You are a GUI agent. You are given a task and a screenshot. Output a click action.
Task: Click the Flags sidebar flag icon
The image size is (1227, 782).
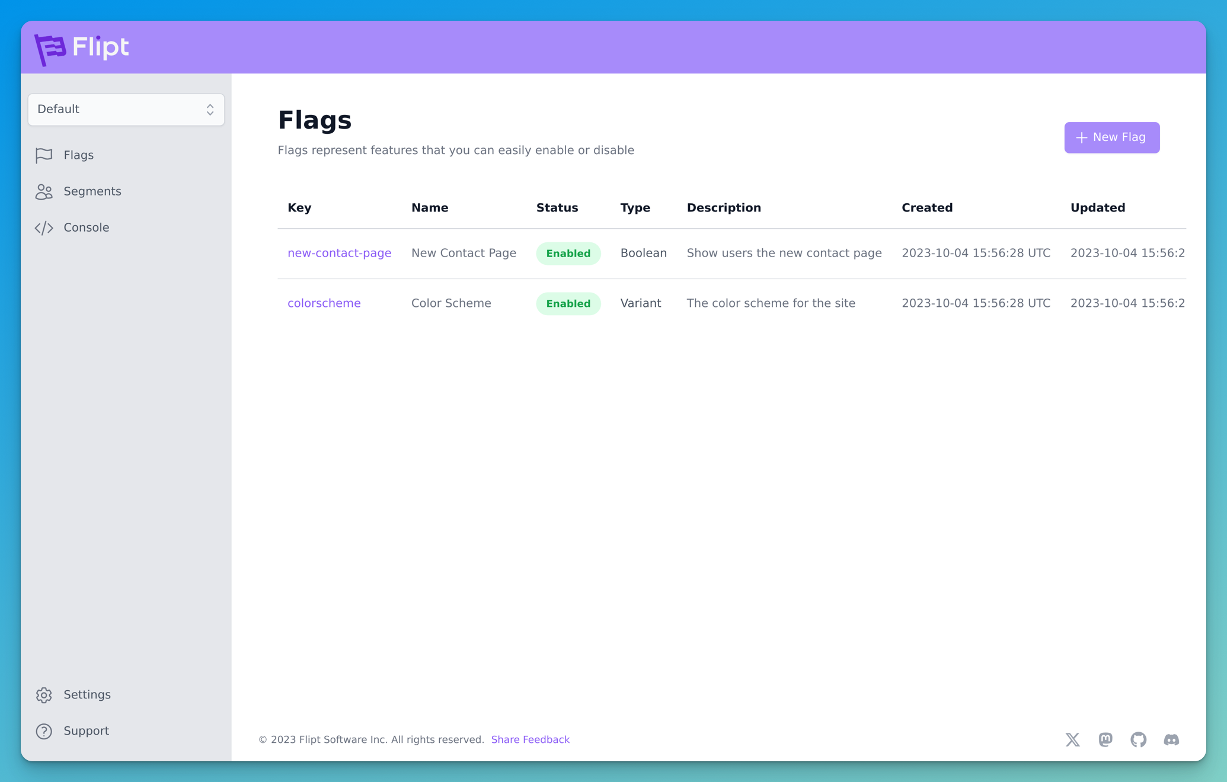[x=44, y=155]
